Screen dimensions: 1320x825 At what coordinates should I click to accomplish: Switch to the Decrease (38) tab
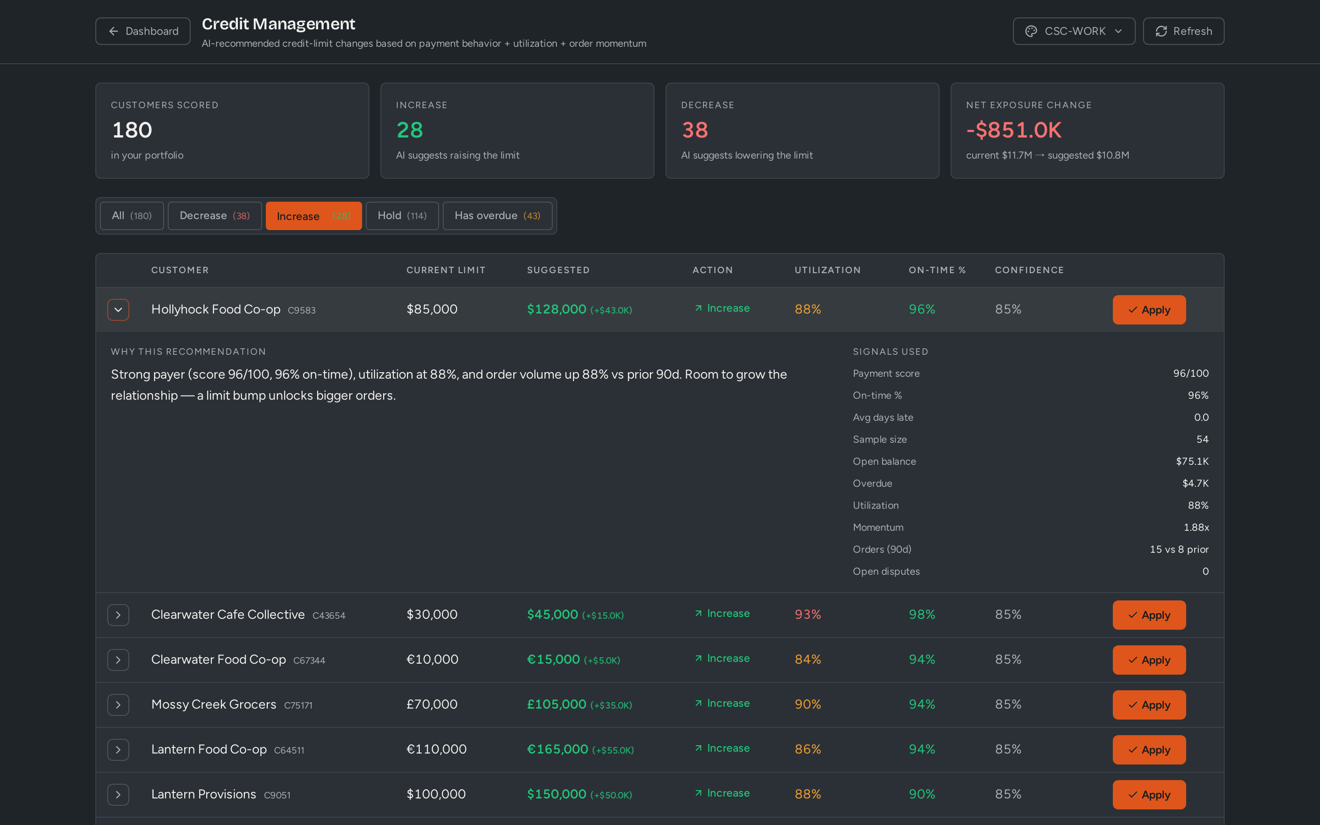click(x=215, y=215)
